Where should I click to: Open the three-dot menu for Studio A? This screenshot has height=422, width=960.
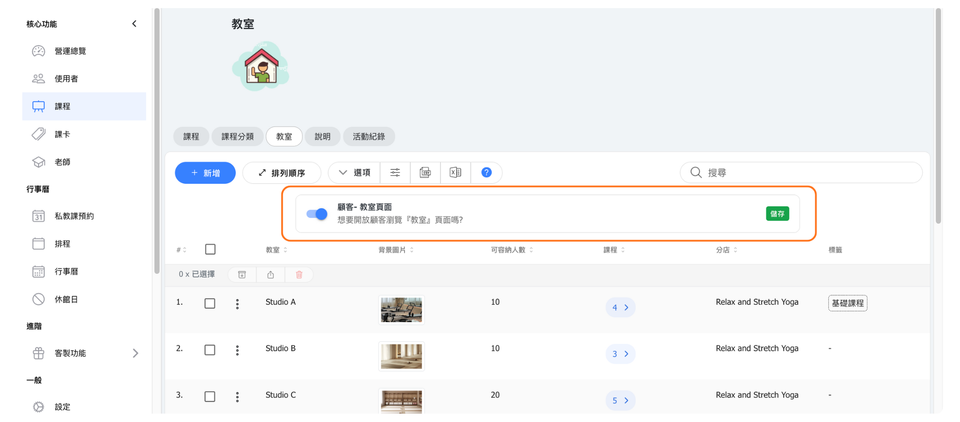click(x=237, y=304)
